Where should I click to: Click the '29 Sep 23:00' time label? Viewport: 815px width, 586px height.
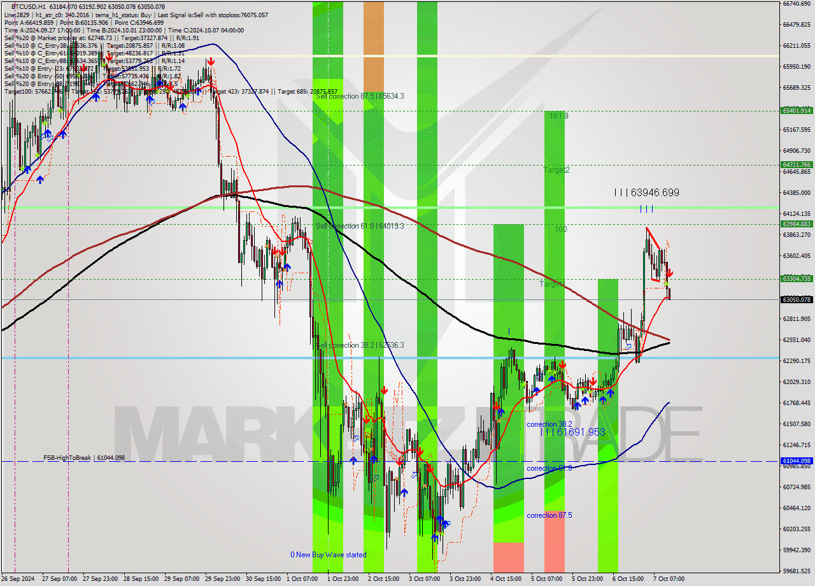tap(223, 579)
